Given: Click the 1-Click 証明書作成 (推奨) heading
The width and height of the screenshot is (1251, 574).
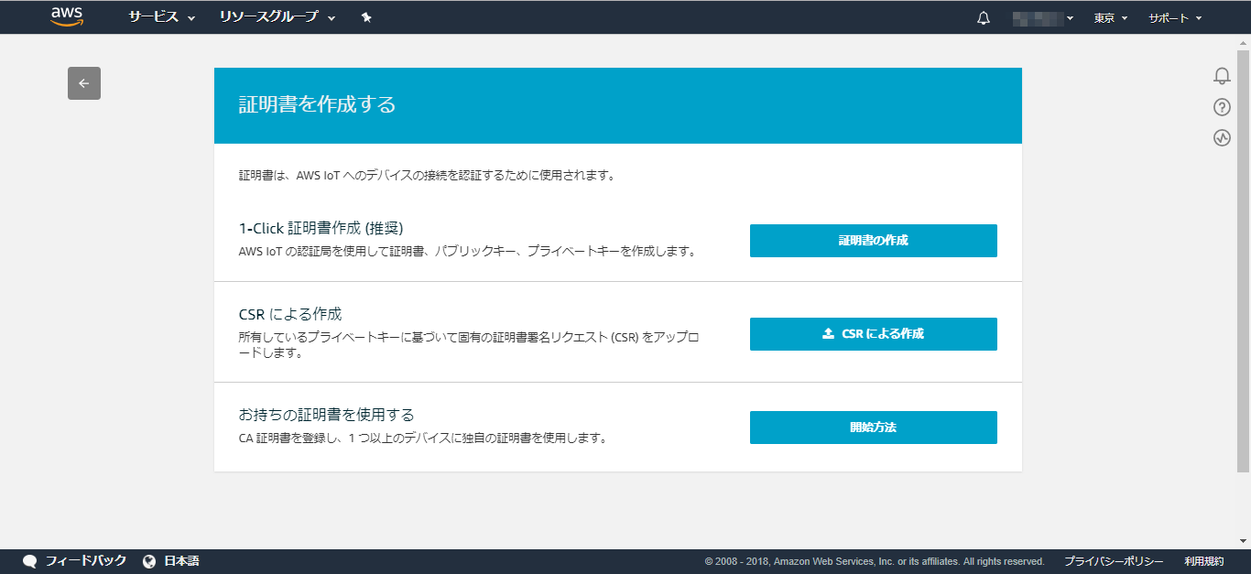Looking at the screenshot, I should click(x=321, y=228).
